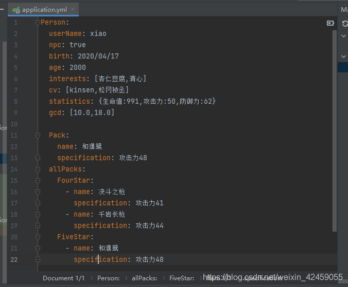Click specification key on line 13
The height and width of the screenshot is (287, 348).
point(84,158)
